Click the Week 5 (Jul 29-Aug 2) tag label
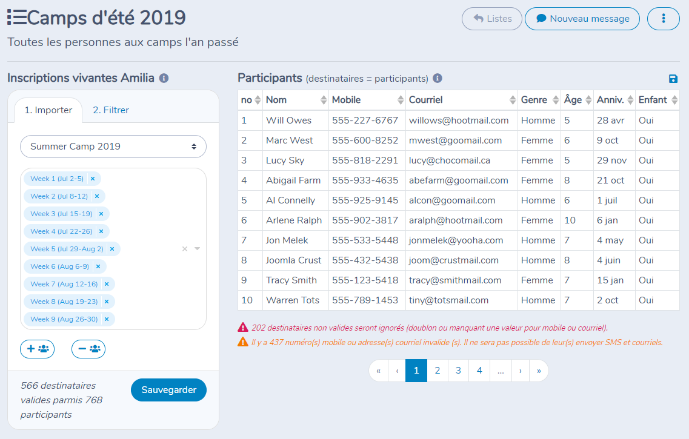689x439 pixels. click(67, 249)
